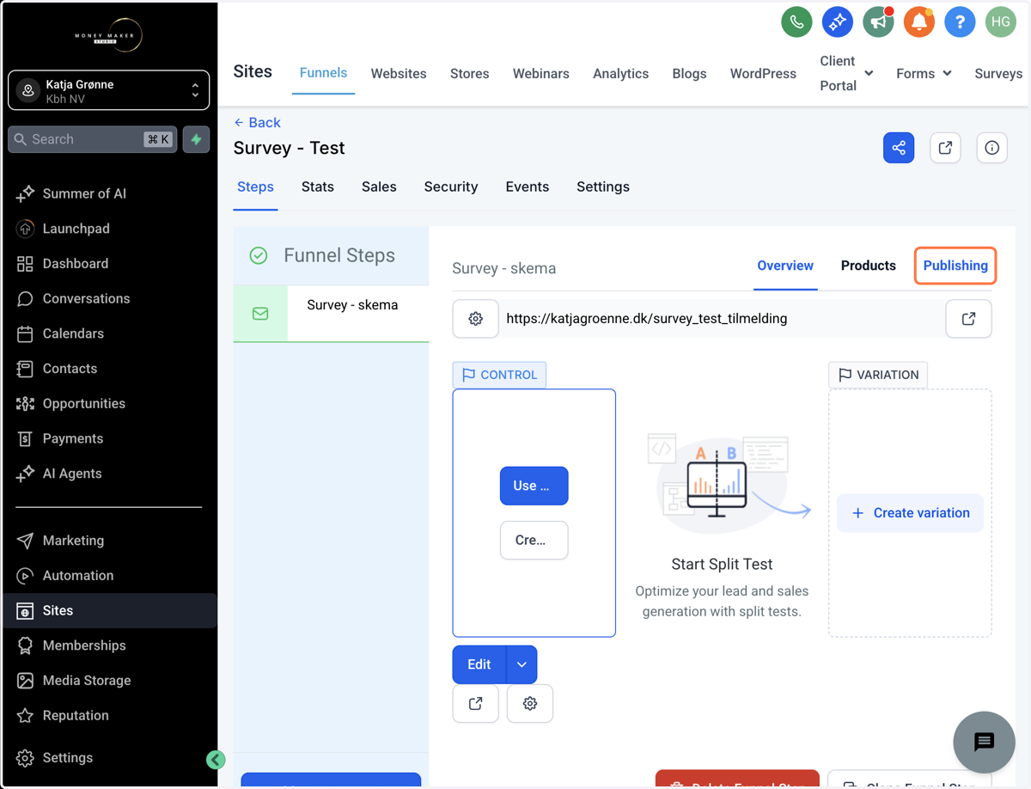Screen dimensions: 1031x789
Task: Open the funnel Events tab
Action: 528,187
